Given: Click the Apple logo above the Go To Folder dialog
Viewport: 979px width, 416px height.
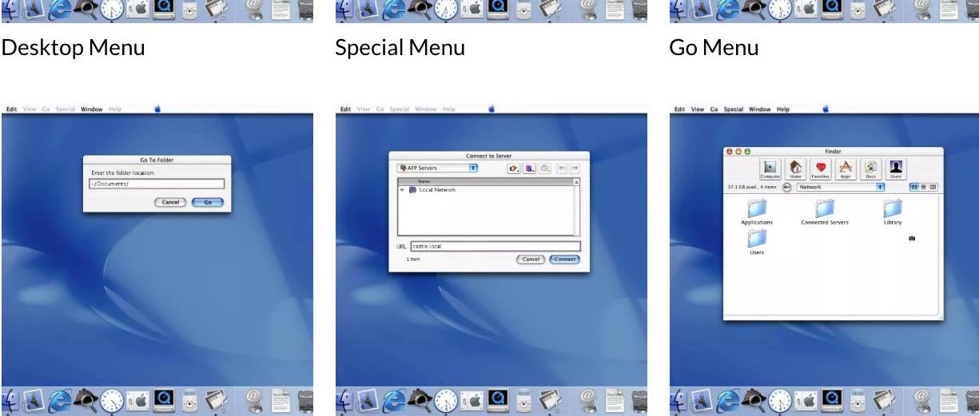Looking at the screenshot, I should (157, 109).
